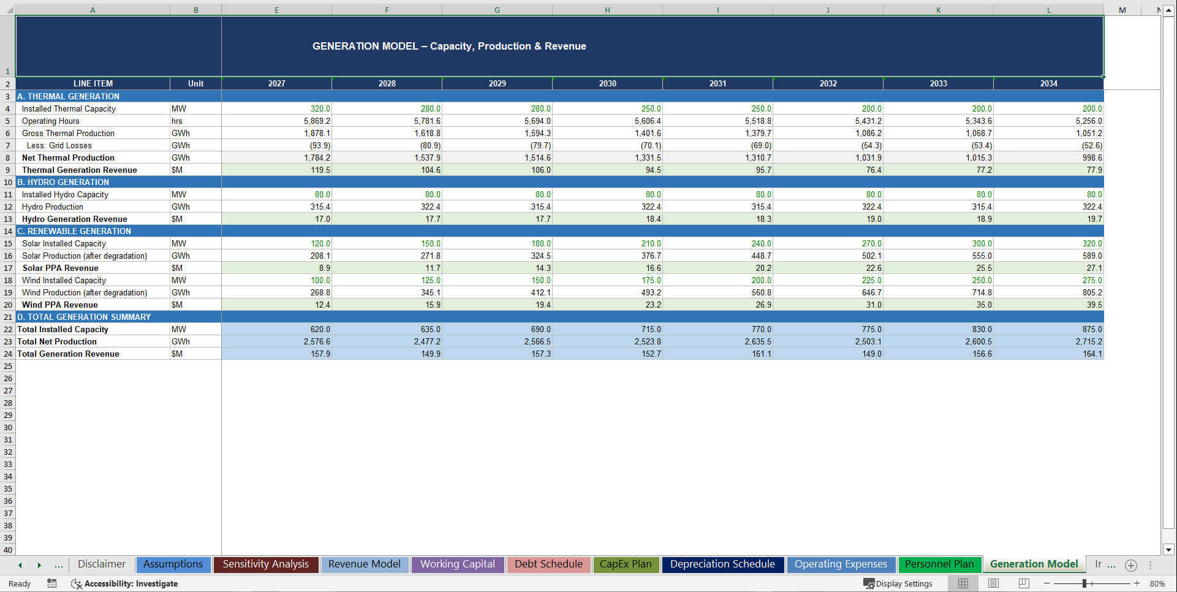Open Page Break Preview
The width and height of the screenshot is (1177, 592).
pyautogui.click(x=1022, y=583)
